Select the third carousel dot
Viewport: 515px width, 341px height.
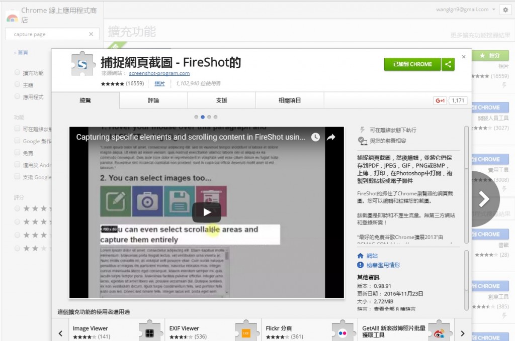[x=209, y=117]
